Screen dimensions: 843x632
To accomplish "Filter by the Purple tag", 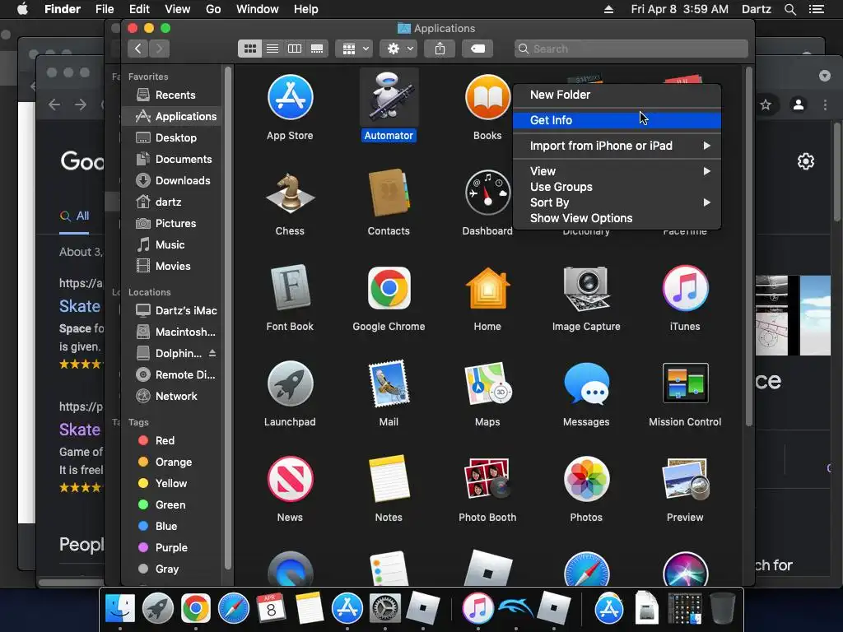I will click(x=171, y=547).
